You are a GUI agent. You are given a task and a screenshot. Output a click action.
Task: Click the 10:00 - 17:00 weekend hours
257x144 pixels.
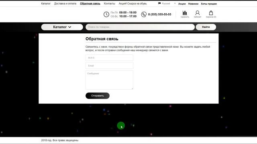[128, 16]
